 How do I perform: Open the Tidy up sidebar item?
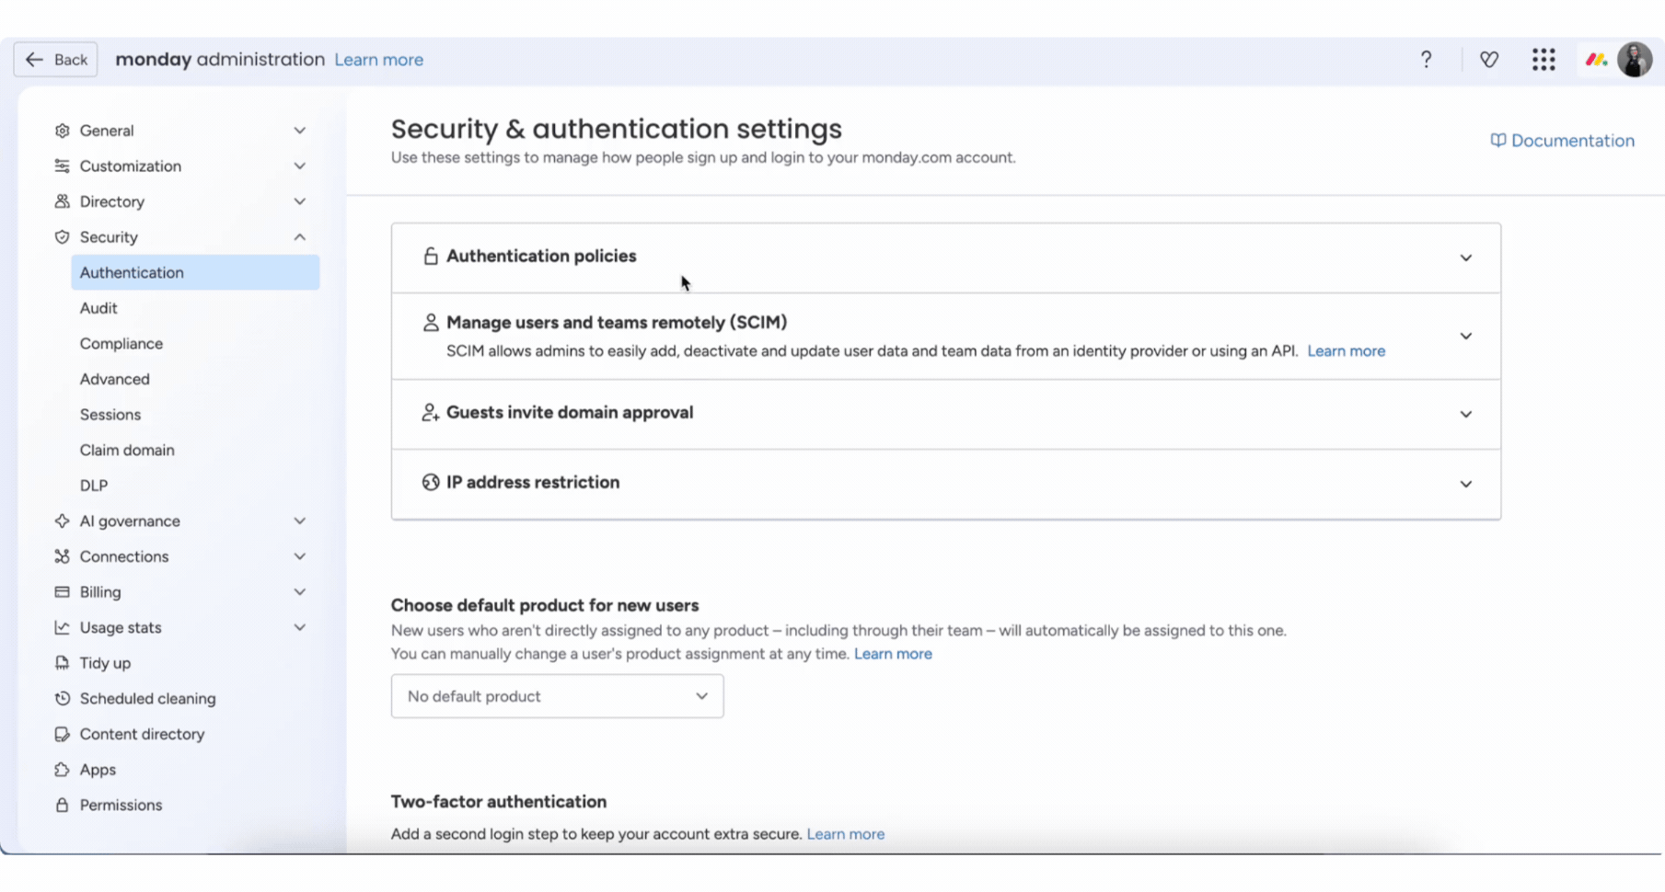point(105,663)
